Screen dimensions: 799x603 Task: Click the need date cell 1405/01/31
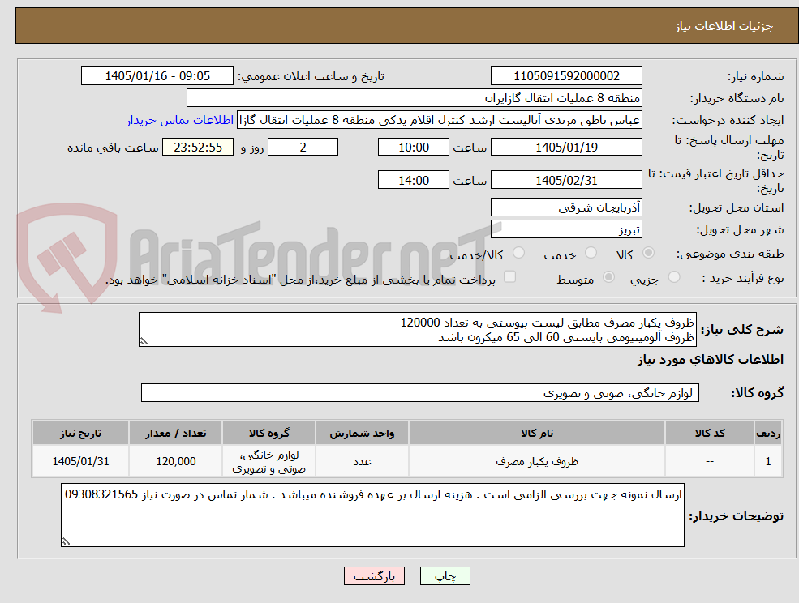80,461
